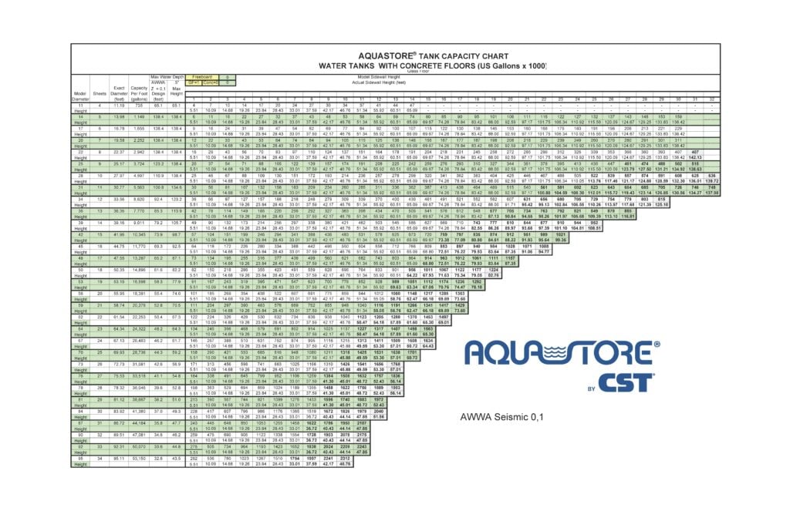Click exact diameter value 67.13
Screen dimensions: 790x511
(119, 341)
